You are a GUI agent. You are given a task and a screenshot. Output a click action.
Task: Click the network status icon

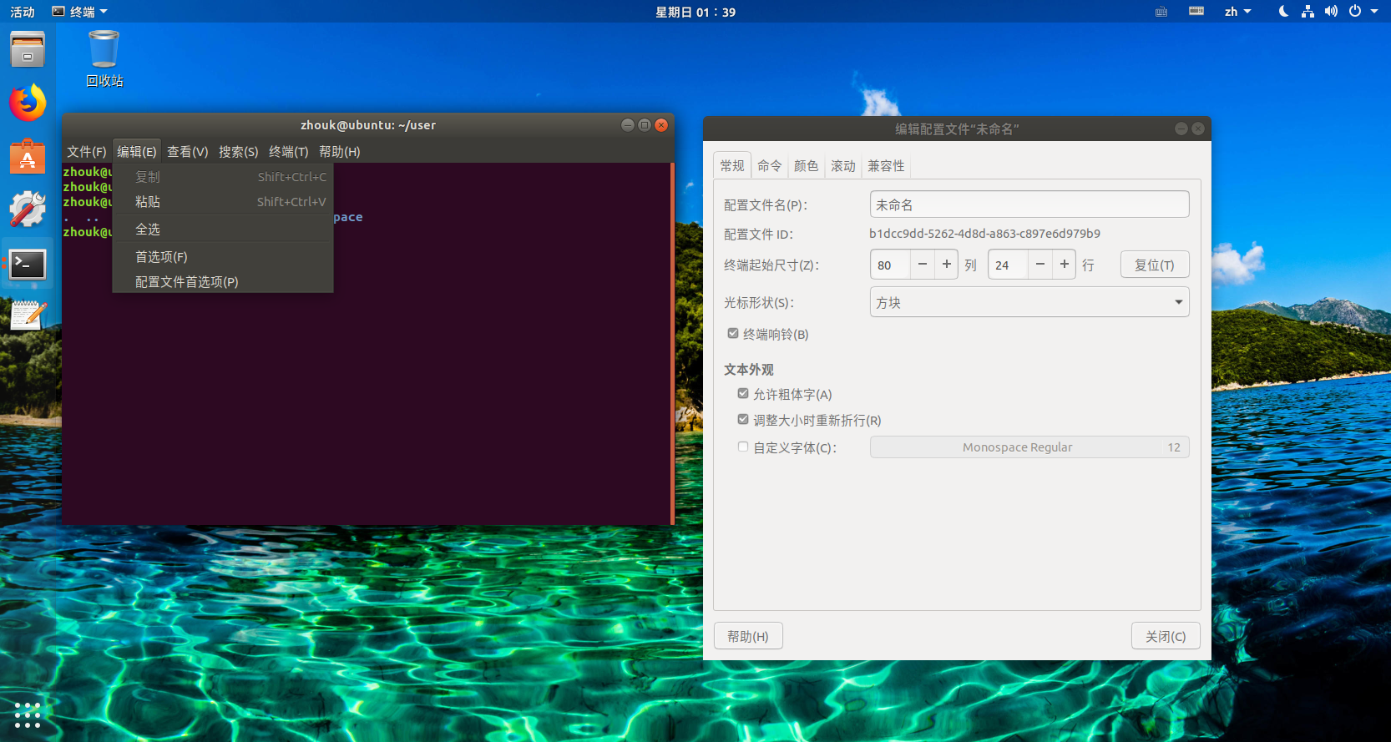tap(1308, 12)
